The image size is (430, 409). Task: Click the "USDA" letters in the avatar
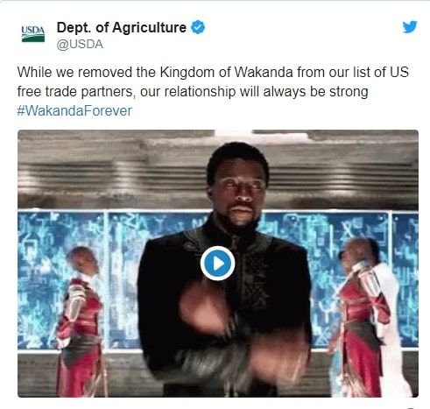coord(33,30)
